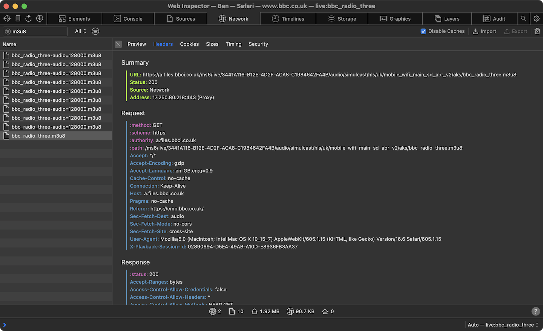Reload page with the circular arrow icon
543x331 pixels.
(28, 18)
